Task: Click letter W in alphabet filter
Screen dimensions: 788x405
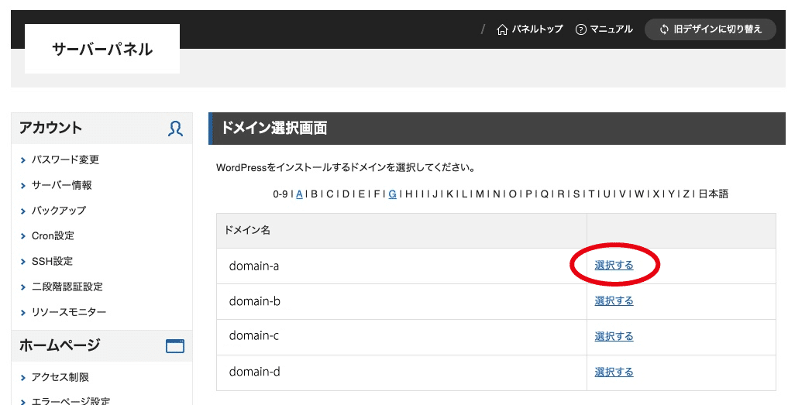Action: pos(638,194)
